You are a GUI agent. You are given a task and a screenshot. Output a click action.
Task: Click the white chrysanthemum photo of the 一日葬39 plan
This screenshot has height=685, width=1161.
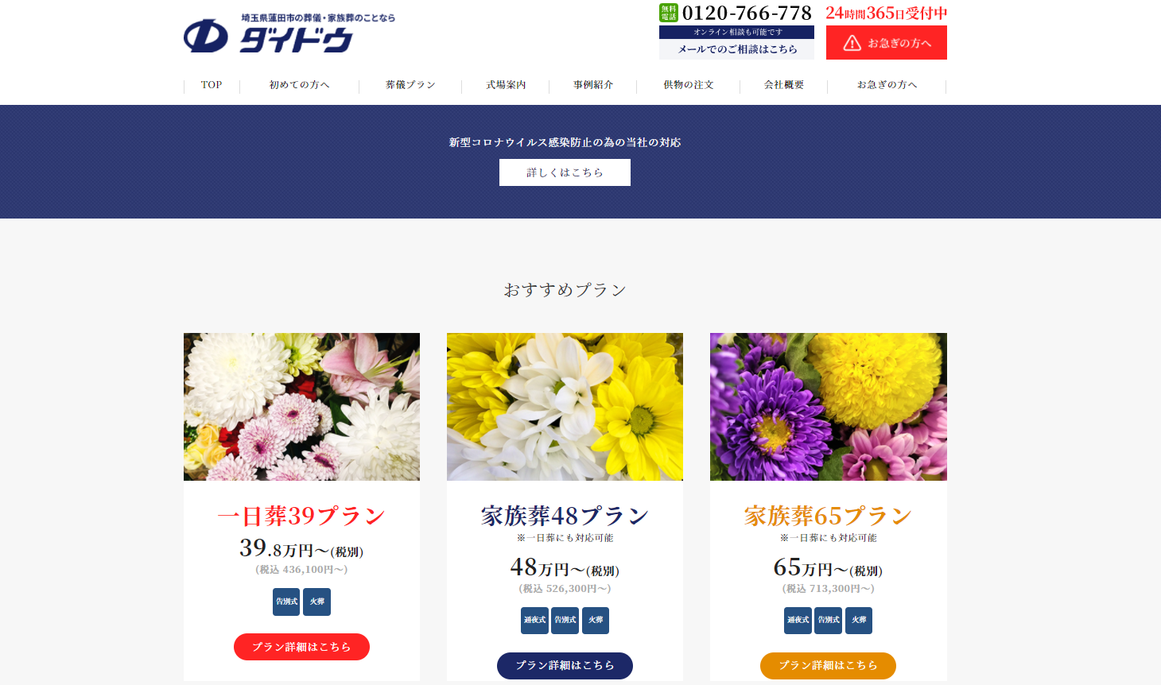[x=301, y=406]
